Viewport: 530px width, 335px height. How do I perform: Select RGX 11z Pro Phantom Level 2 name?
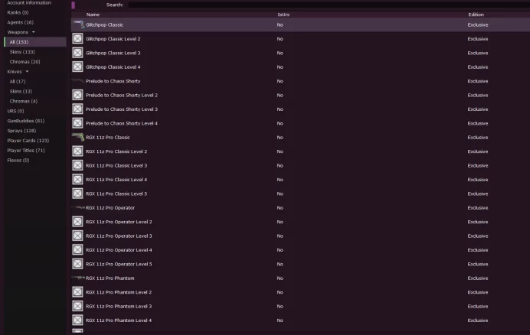(119, 292)
